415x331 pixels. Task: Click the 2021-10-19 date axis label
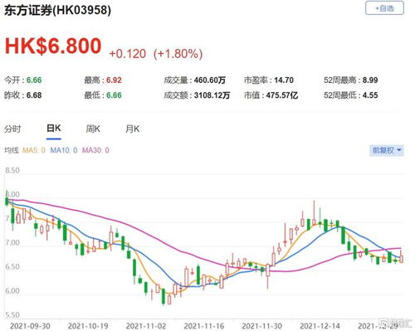pyautogui.click(x=88, y=326)
